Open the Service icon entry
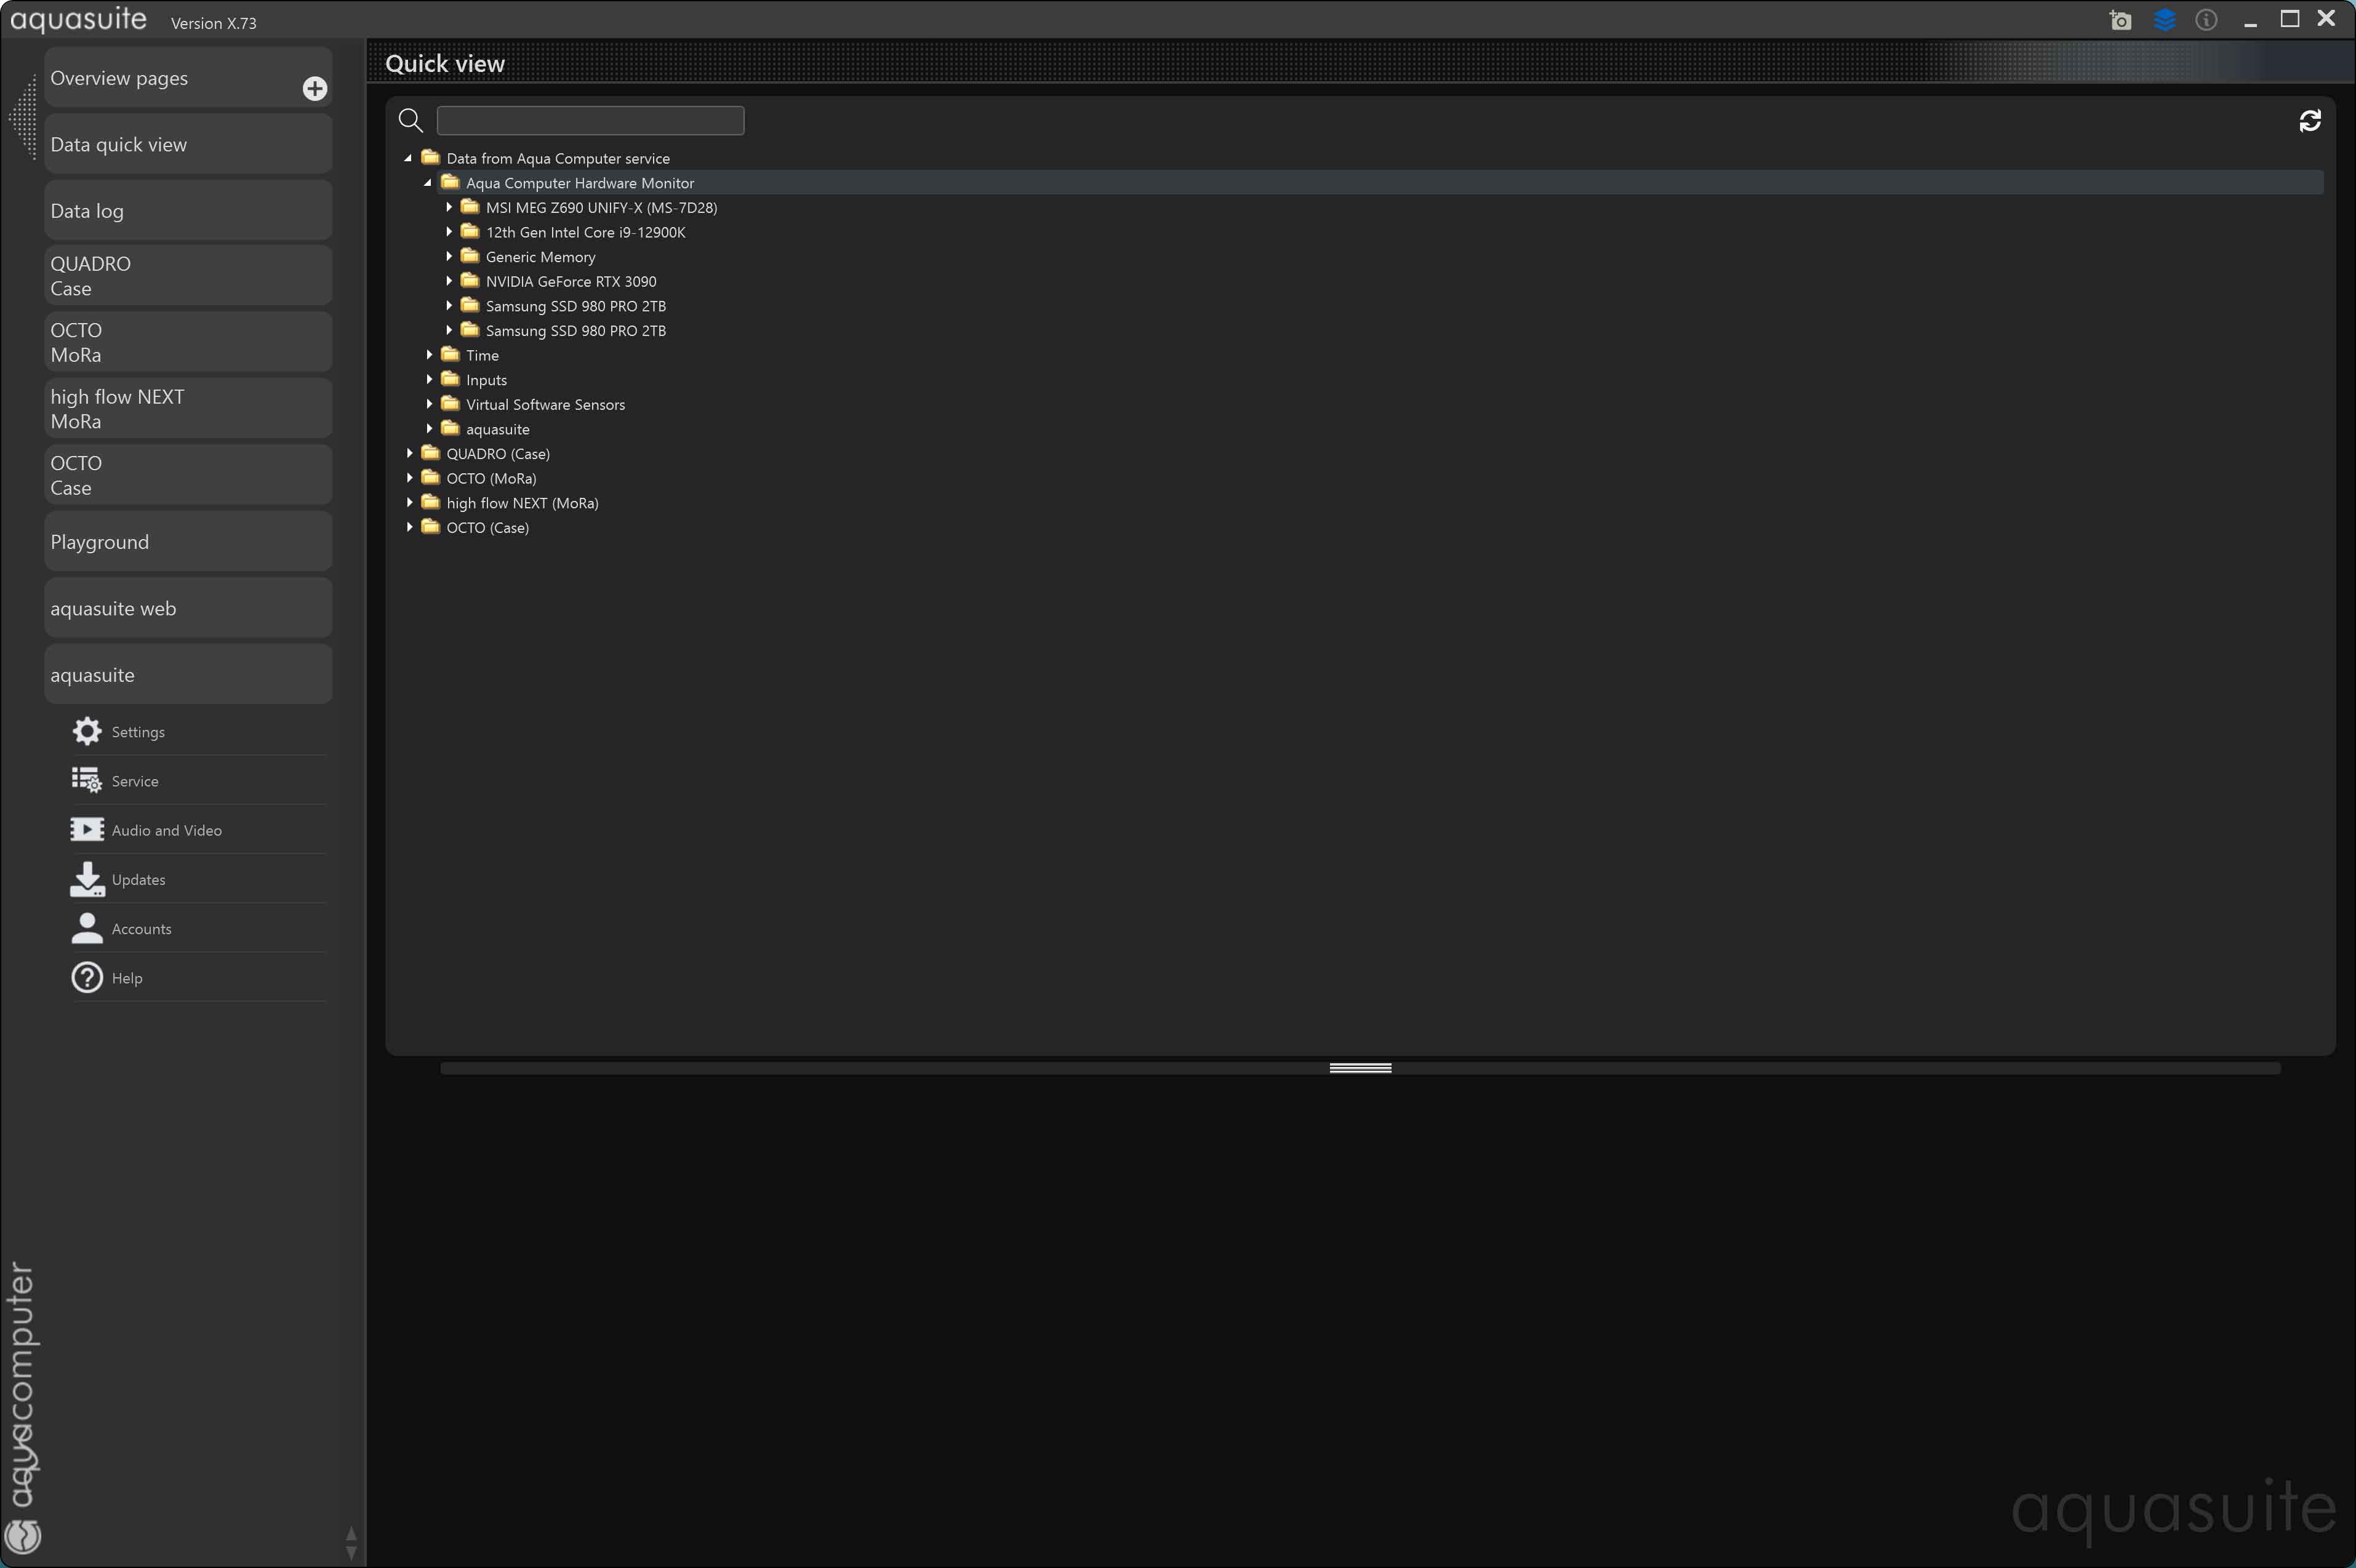 (87, 781)
